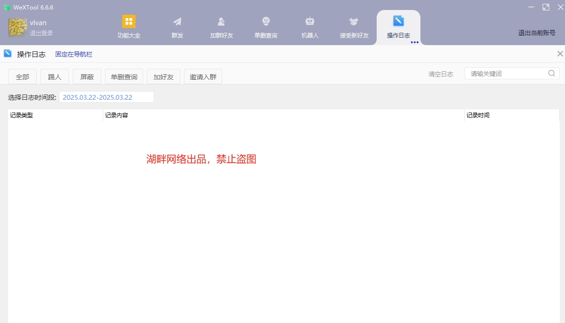Launch the 单删查询 checker
The width and height of the screenshot is (565, 323).
coord(265,27)
